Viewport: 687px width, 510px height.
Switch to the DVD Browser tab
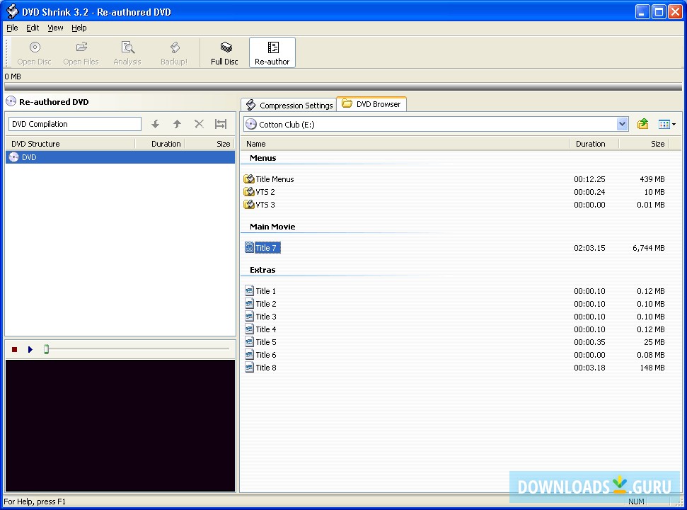(x=371, y=104)
